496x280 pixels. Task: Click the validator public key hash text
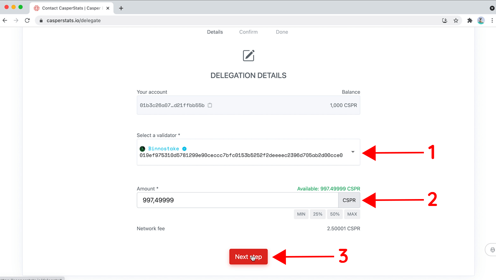[241, 155]
